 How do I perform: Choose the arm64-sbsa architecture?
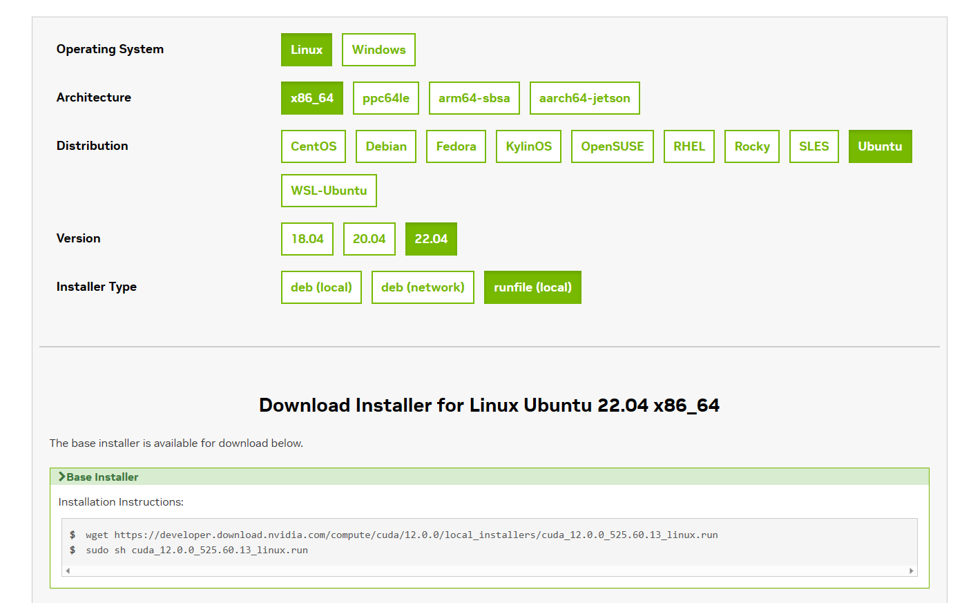(474, 98)
